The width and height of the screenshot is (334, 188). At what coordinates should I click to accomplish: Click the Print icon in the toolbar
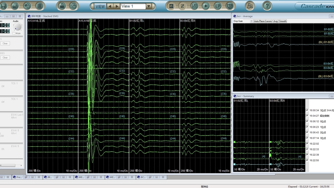pyautogui.click(x=15, y=6)
